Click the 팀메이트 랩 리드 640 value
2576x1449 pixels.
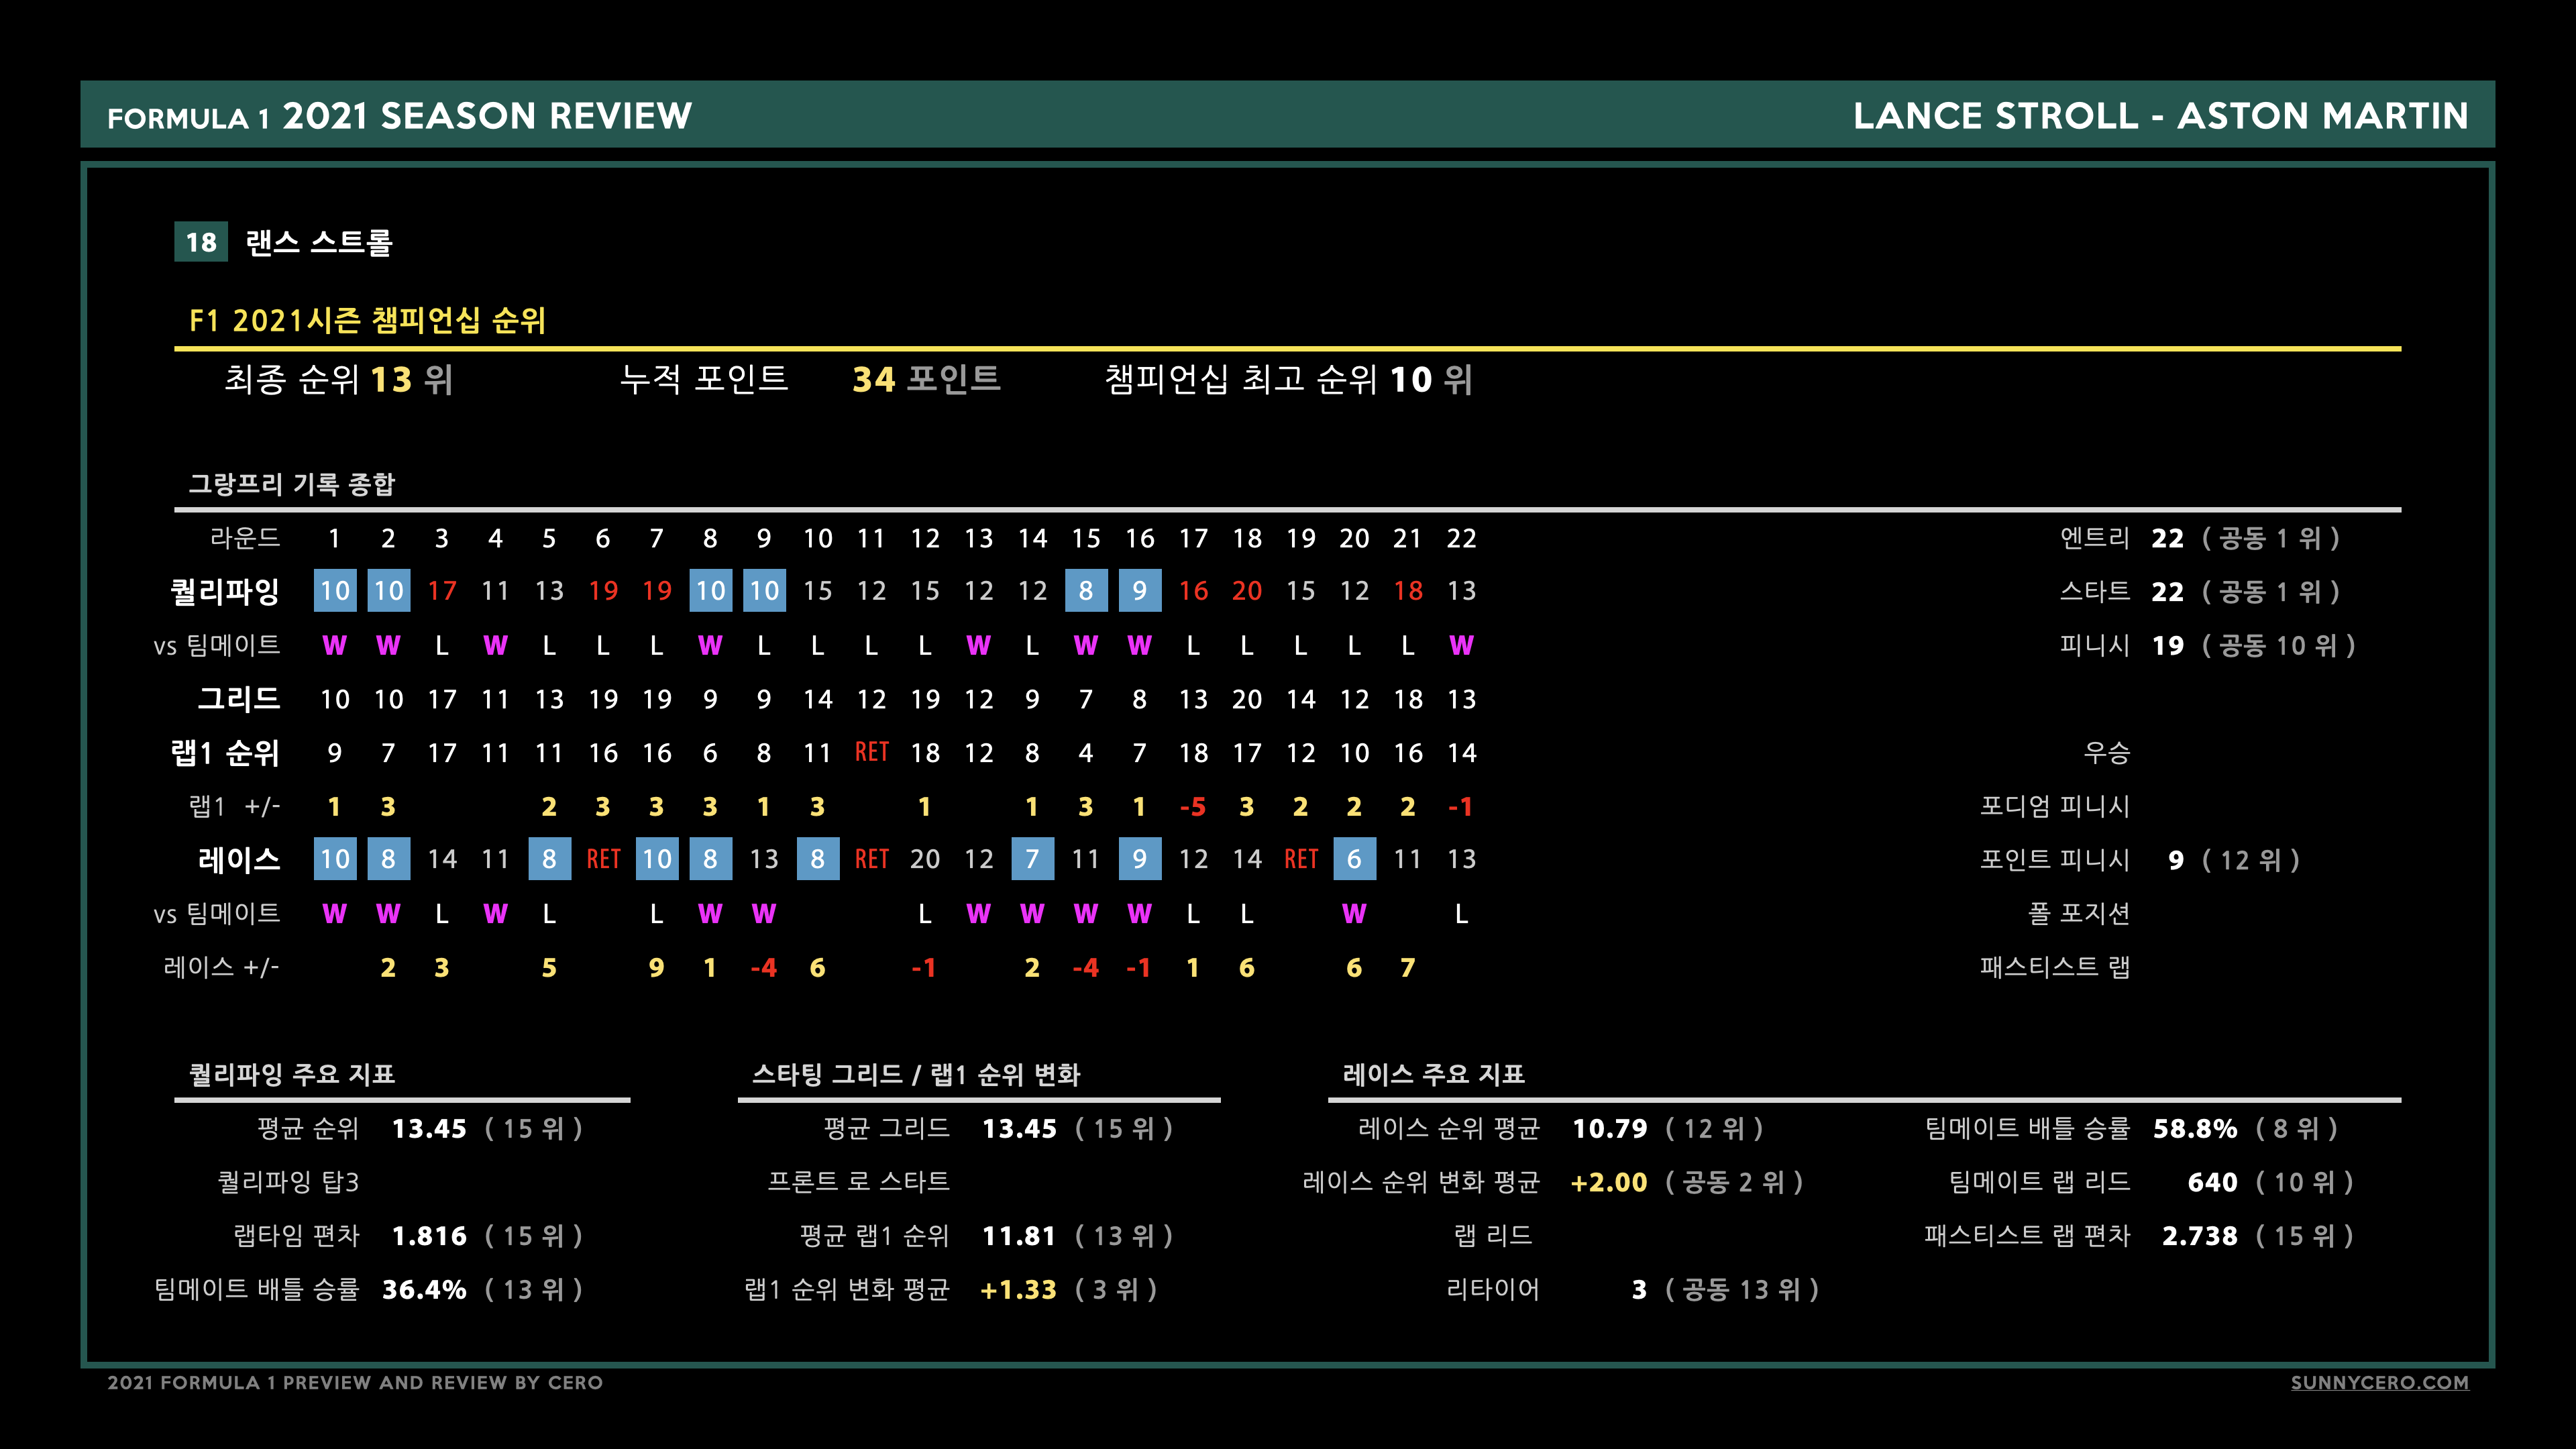[2212, 1182]
